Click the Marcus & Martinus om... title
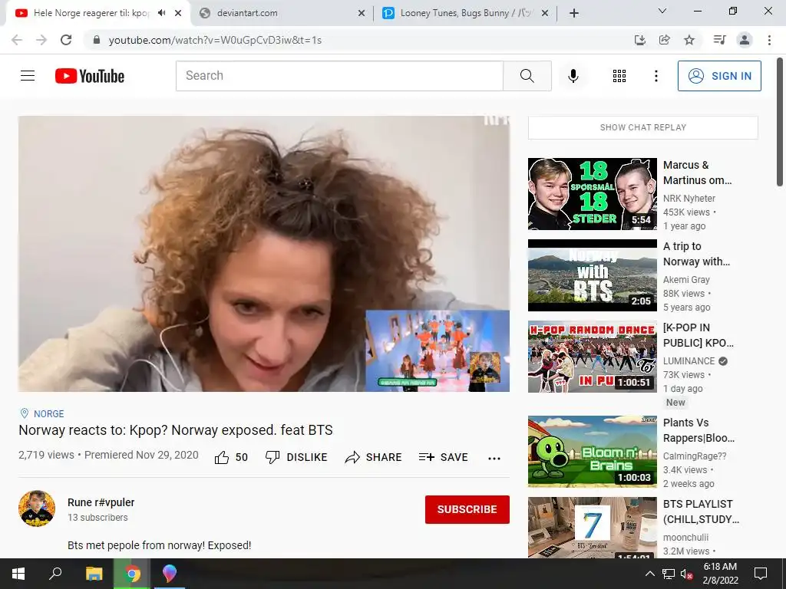Screen dimensions: 786x589 point(697,173)
